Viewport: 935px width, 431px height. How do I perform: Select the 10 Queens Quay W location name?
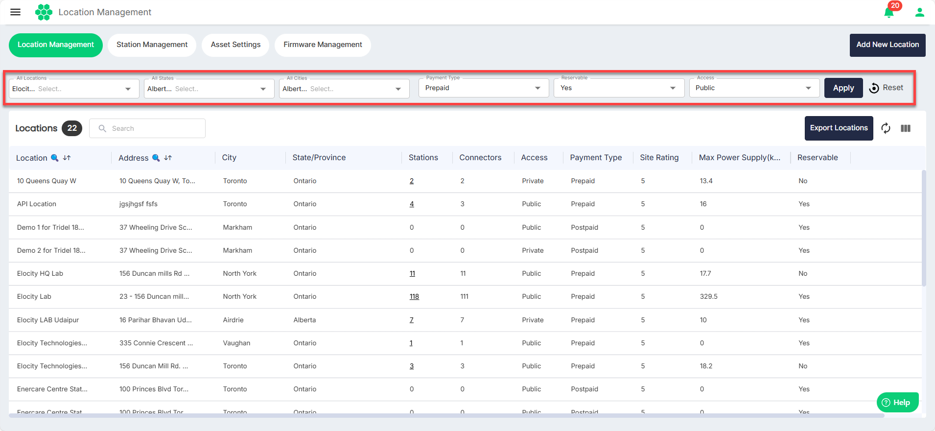click(x=47, y=181)
